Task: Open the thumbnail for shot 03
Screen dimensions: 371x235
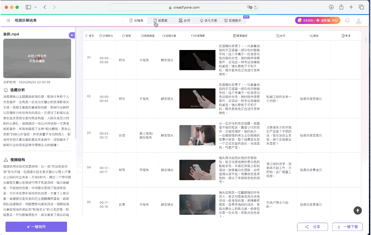Action: coord(197,135)
